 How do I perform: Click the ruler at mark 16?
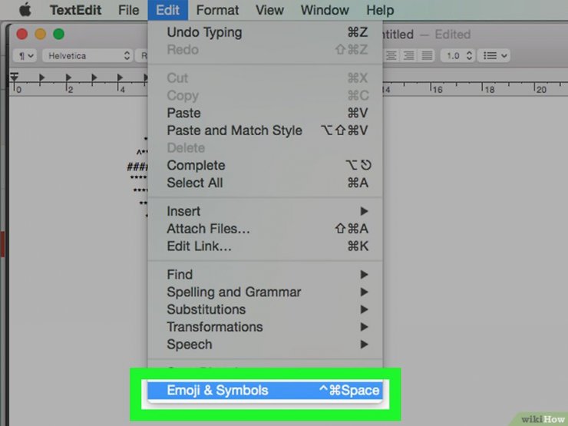(435, 88)
